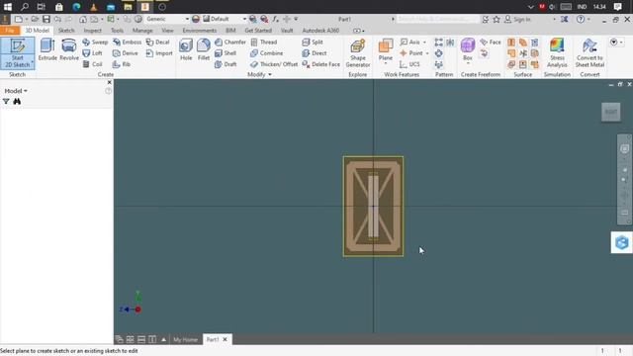Select the Combine tool
This screenshot has width=633, height=356.
266,53
